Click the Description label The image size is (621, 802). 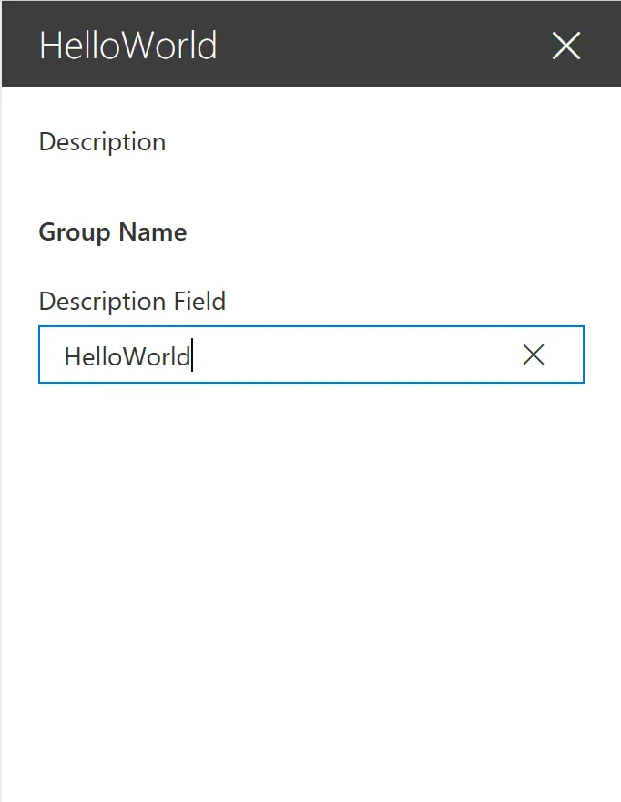(x=102, y=142)
